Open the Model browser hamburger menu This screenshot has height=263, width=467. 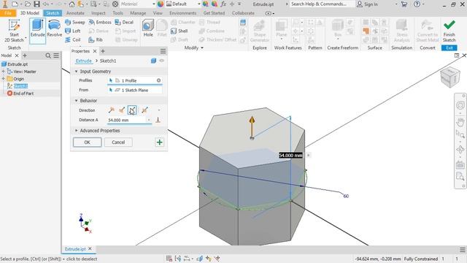[56, 56]
